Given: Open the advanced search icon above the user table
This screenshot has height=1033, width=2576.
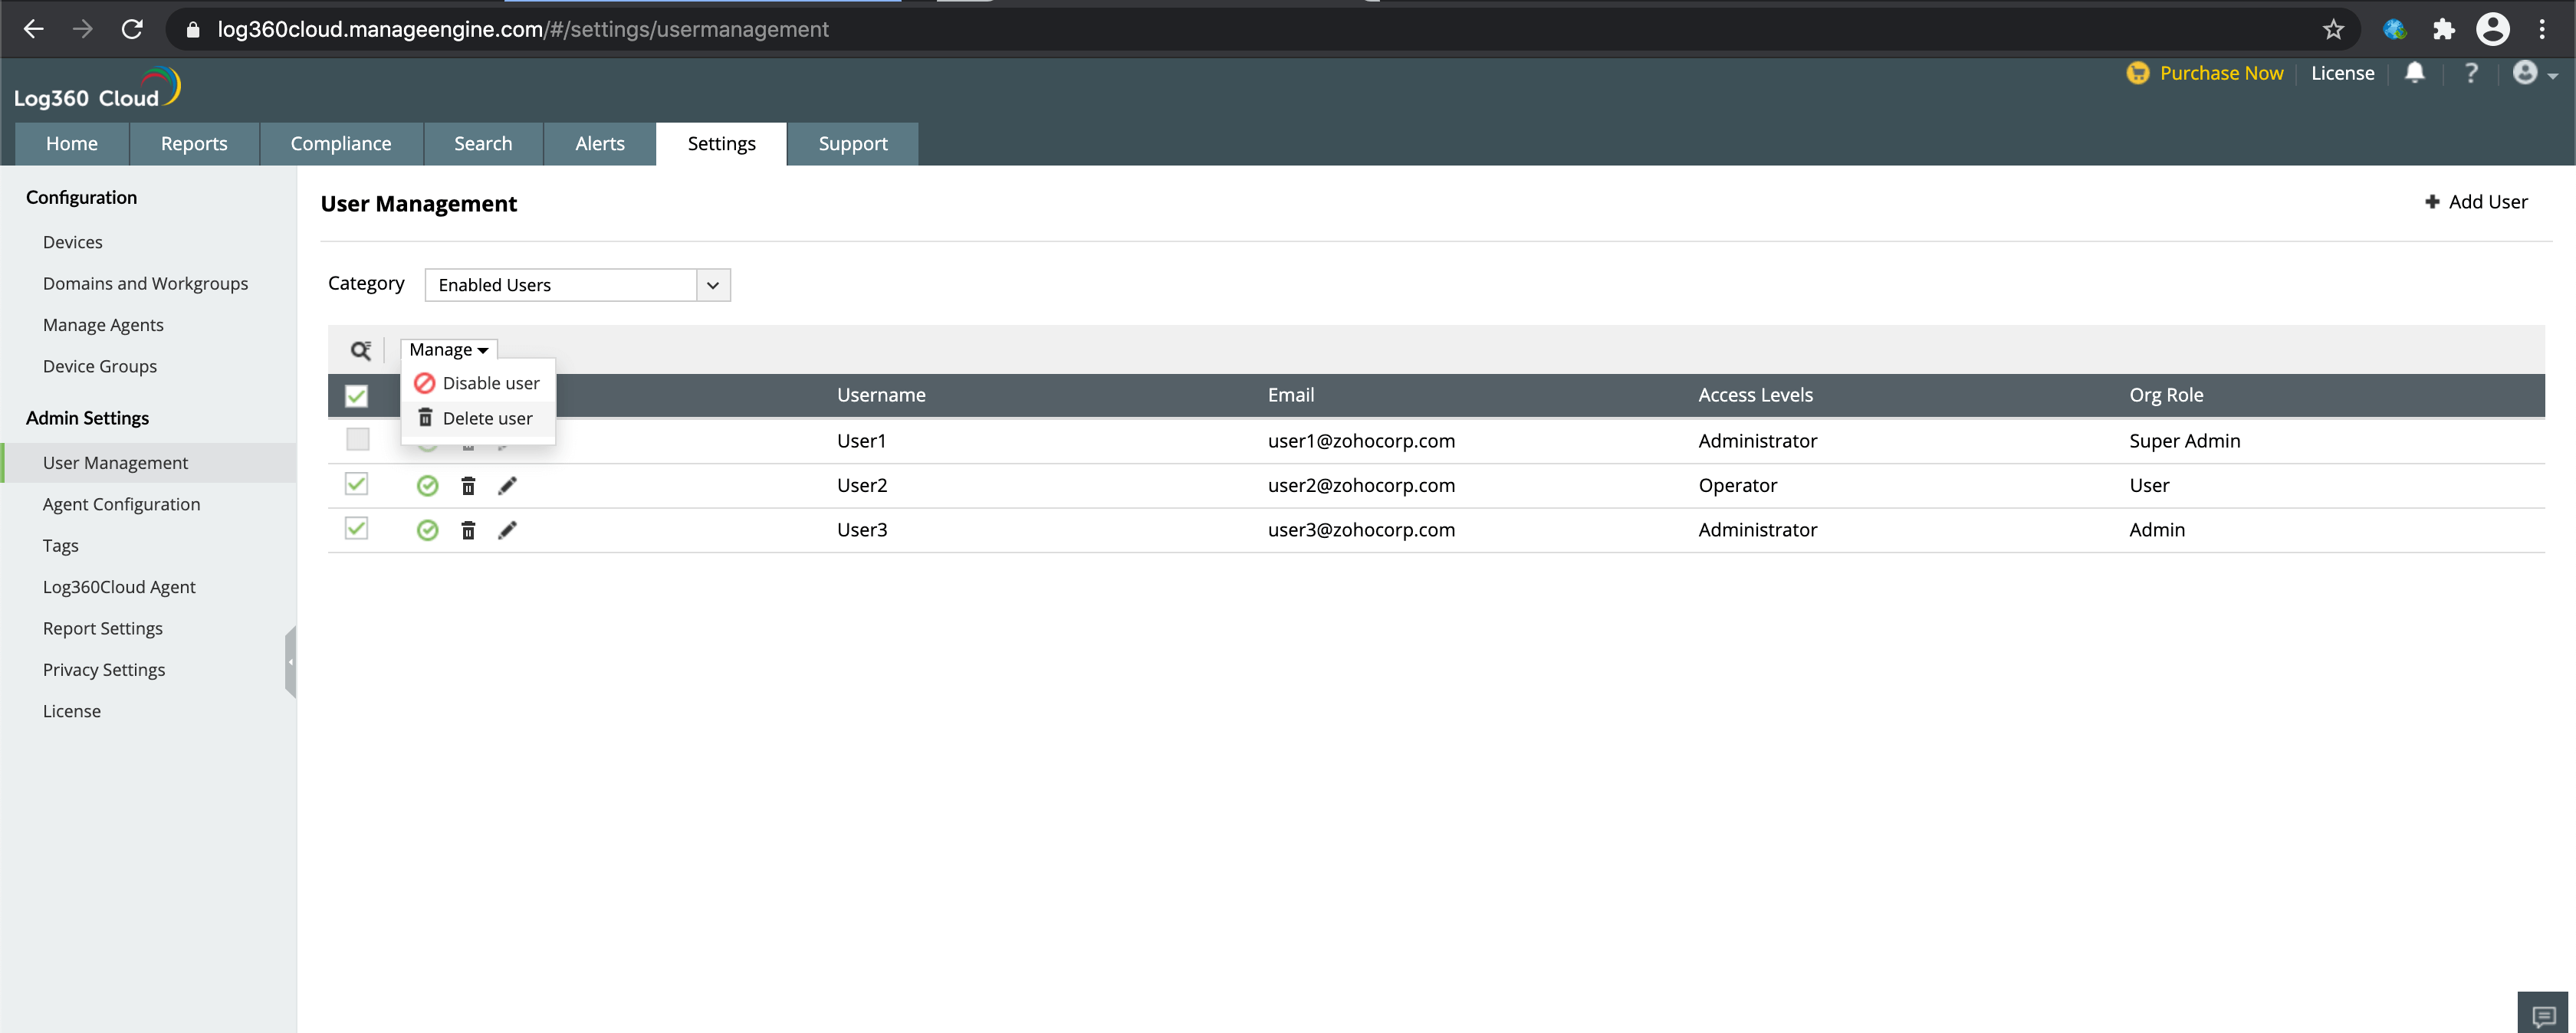Looking at the screenshot, I should click(361, 351).
